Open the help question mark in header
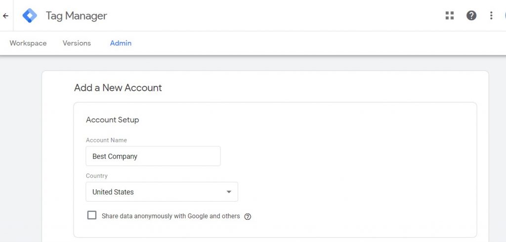The height and width of the screenshot is (242, 506). tap(471, 15)
